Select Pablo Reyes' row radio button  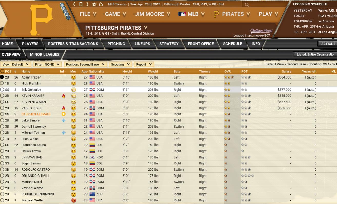pyautogui.click(x=2, y=108)
